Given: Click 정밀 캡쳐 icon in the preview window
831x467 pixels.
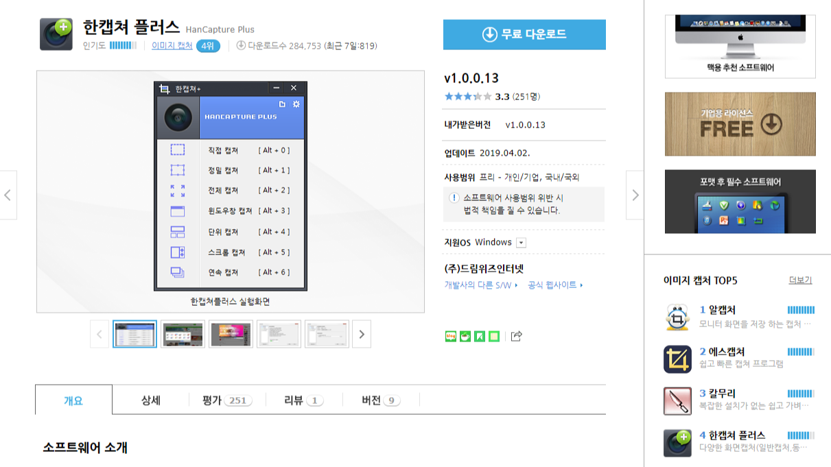Looking at the screenshot, I should [x=178, y=170].
